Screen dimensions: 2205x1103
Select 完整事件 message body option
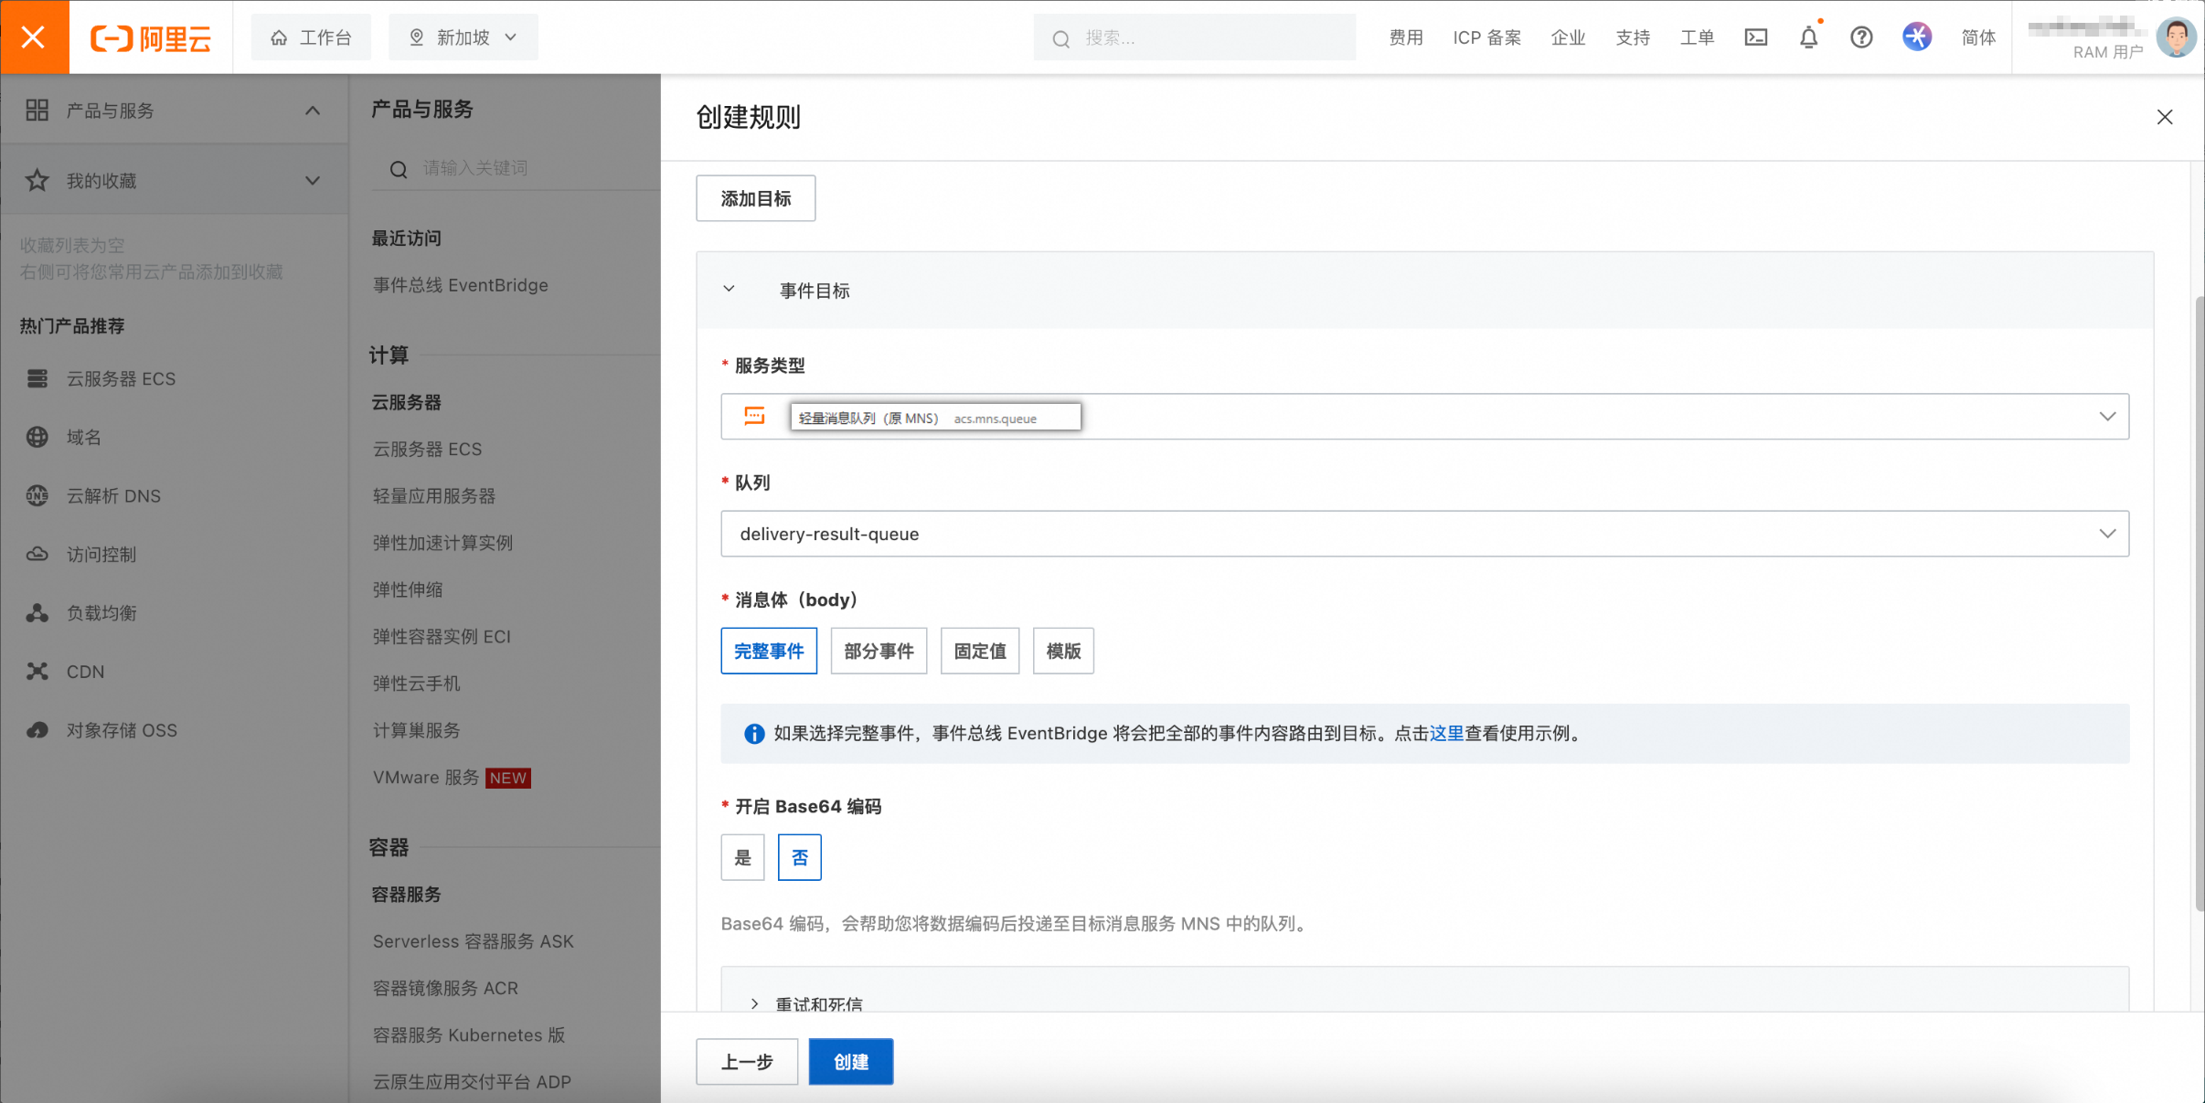pyautogui.click(x=769, y=651)
